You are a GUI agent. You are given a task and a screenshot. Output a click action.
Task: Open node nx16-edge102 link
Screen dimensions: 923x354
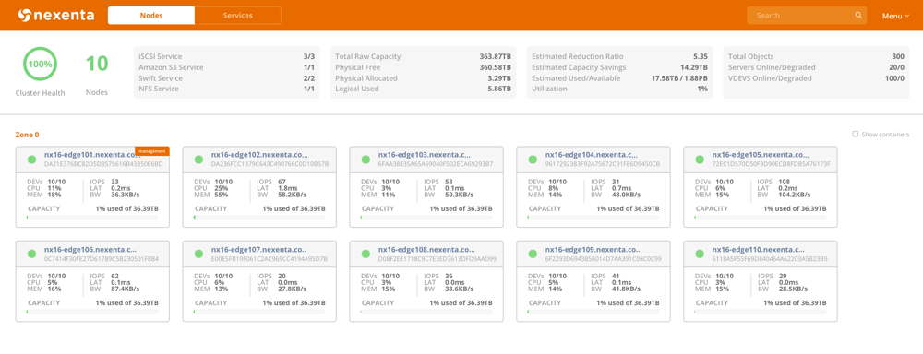click(258, 155)
